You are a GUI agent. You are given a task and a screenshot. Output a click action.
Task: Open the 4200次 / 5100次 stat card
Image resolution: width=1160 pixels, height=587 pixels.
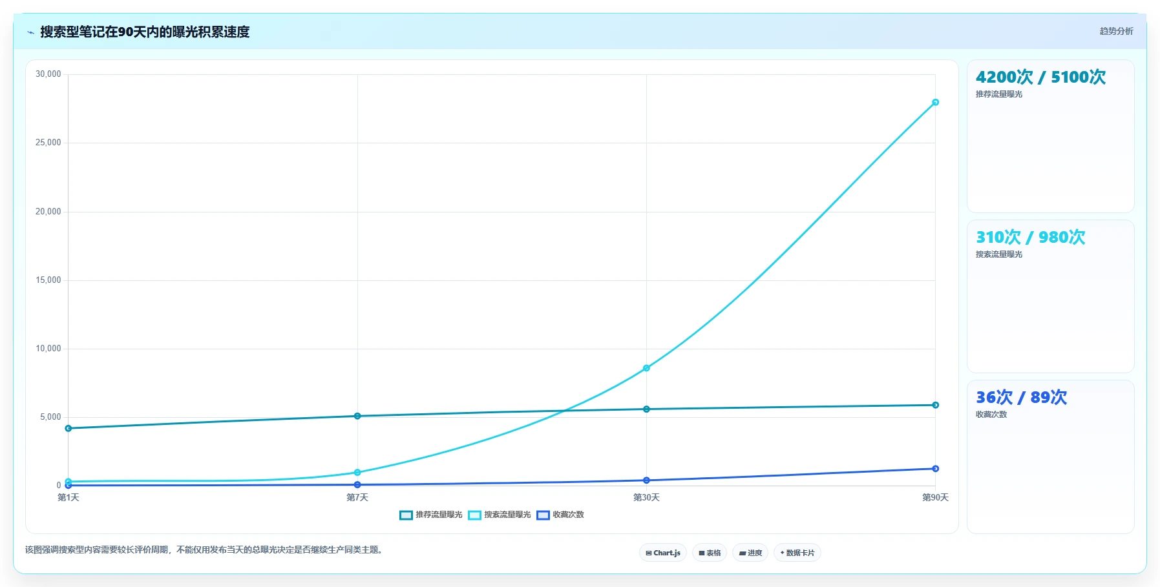point(1050,136)
